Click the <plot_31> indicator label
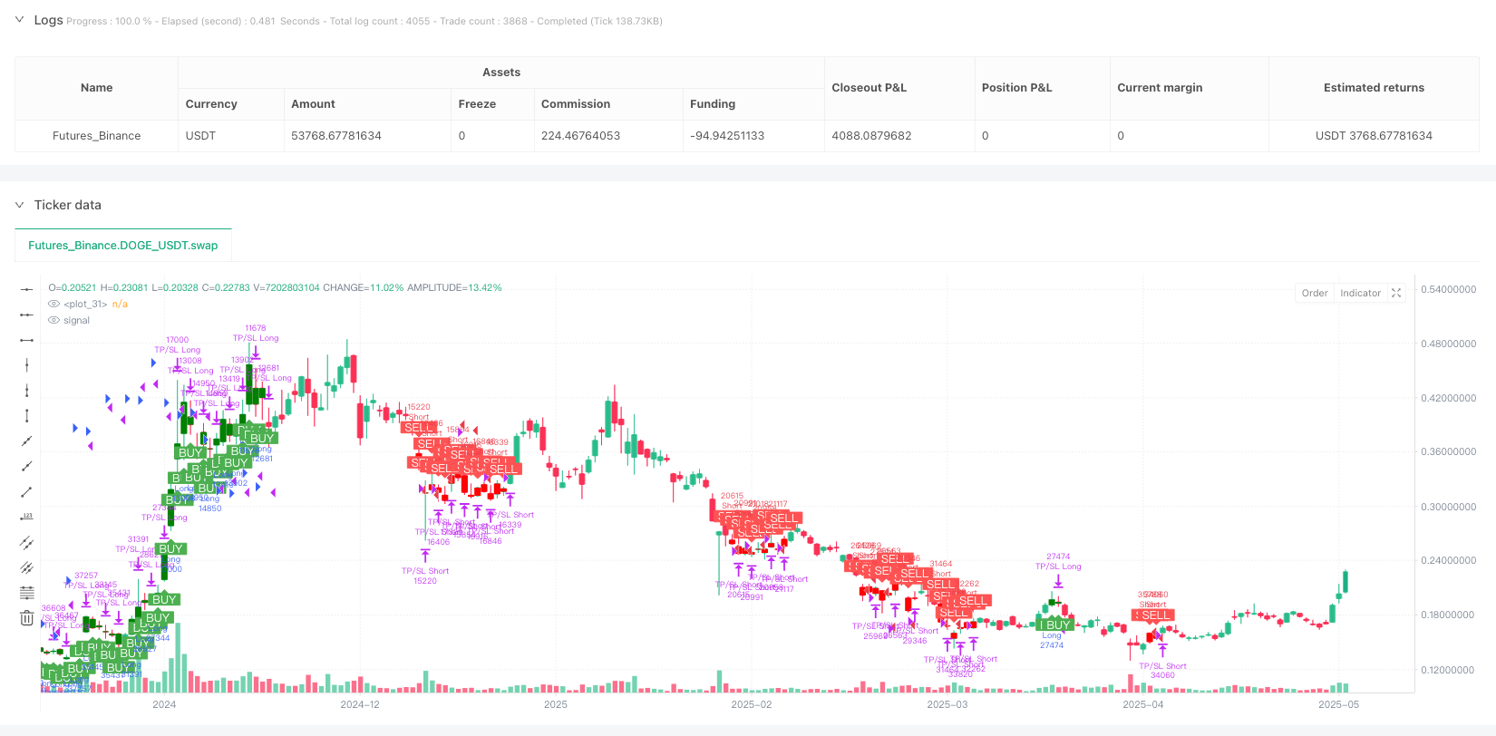 [85, 305]
